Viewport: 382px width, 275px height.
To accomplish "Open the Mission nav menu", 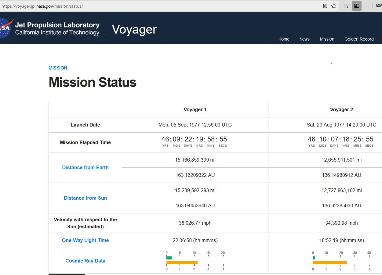I will pyautogui.click(x=327, y=39).
